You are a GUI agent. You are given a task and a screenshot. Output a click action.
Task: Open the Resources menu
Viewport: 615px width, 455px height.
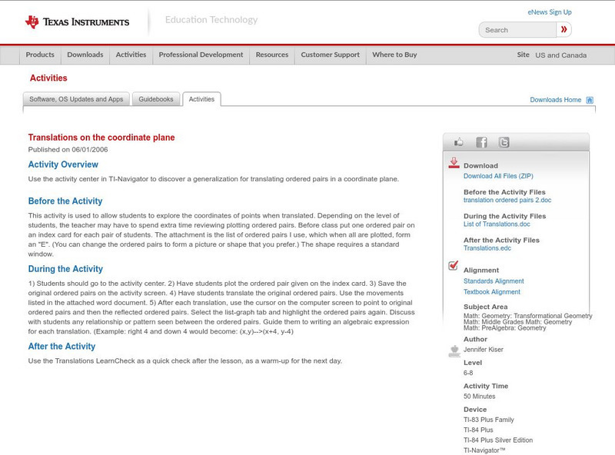[x=272, y=55]
